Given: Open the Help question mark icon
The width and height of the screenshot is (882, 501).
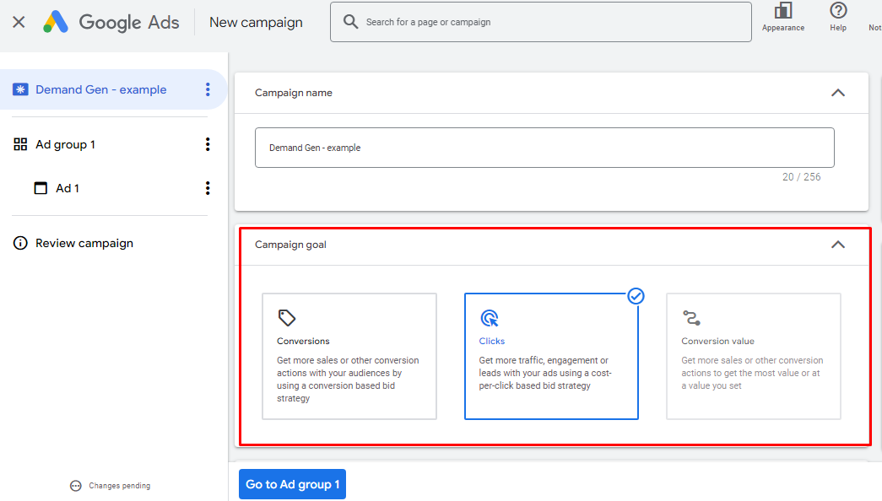Looking at the screenshot, I should coord(838,11).
